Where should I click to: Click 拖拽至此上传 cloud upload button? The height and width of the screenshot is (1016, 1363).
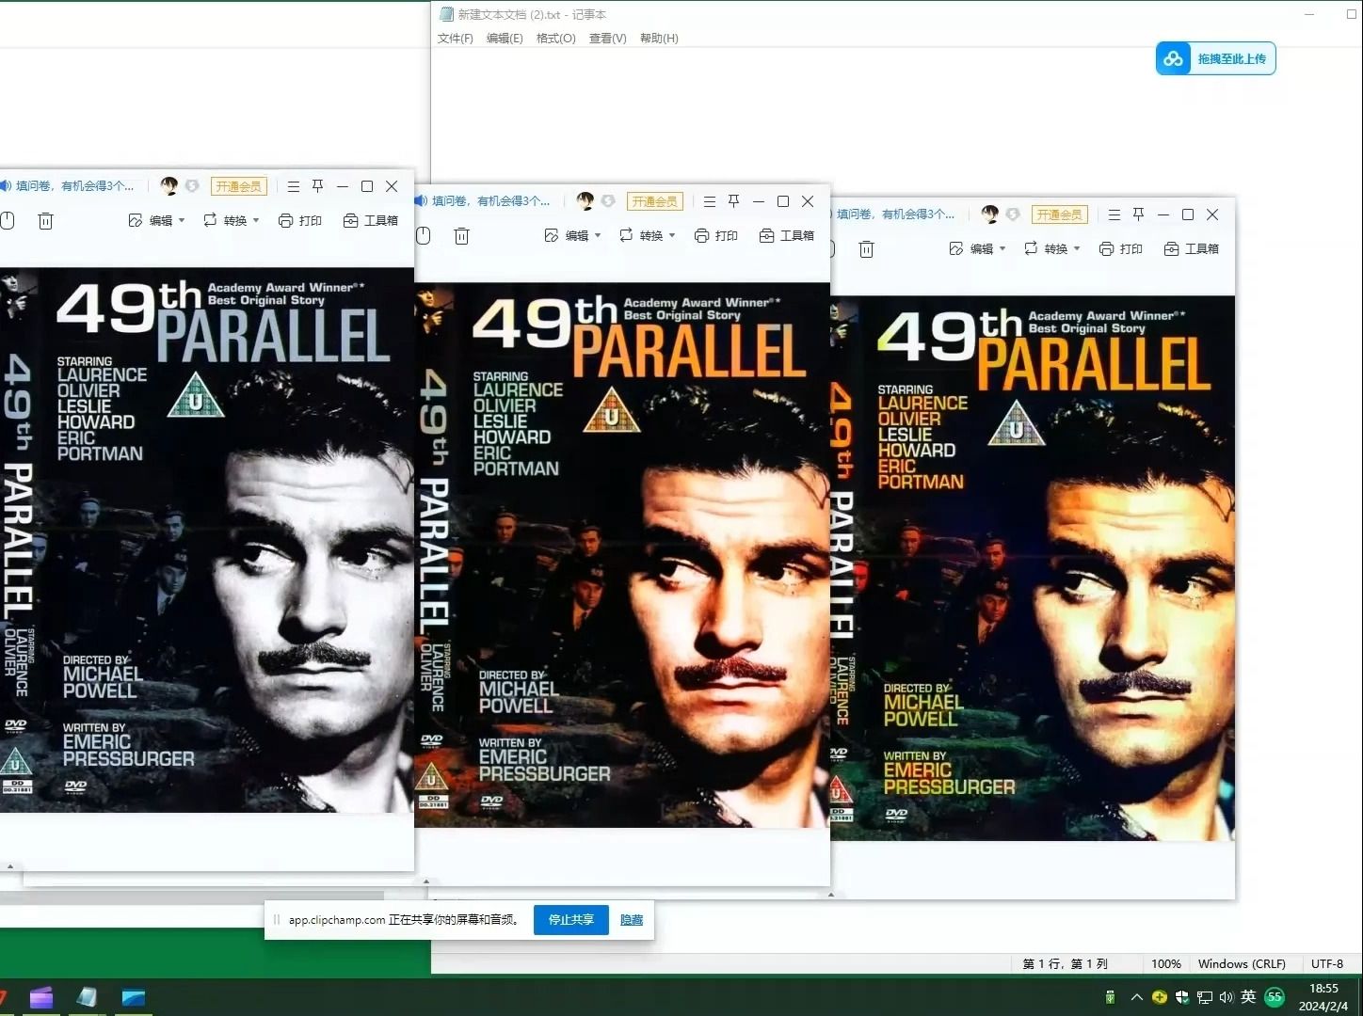click(1215, 58)
